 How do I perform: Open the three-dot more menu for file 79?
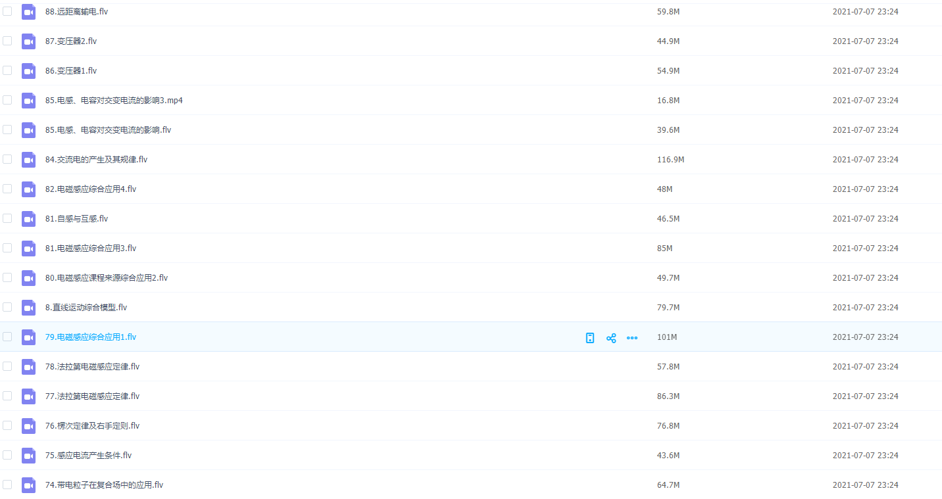[x=632, y=338]
